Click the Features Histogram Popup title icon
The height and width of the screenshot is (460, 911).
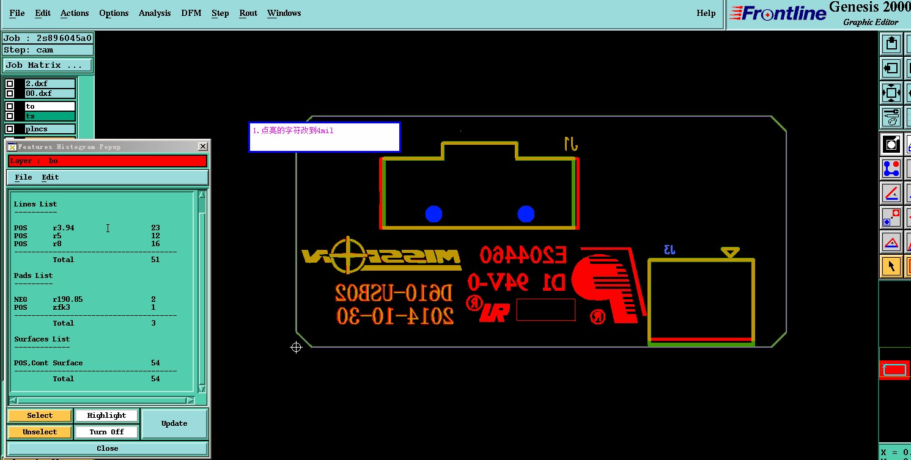[x=12, y=147]
